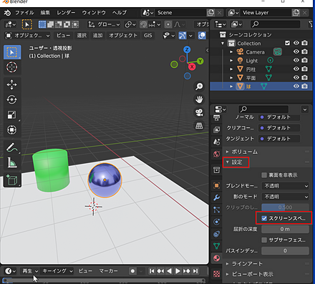Open the GIS menu in viewport header

pos(147,36)
